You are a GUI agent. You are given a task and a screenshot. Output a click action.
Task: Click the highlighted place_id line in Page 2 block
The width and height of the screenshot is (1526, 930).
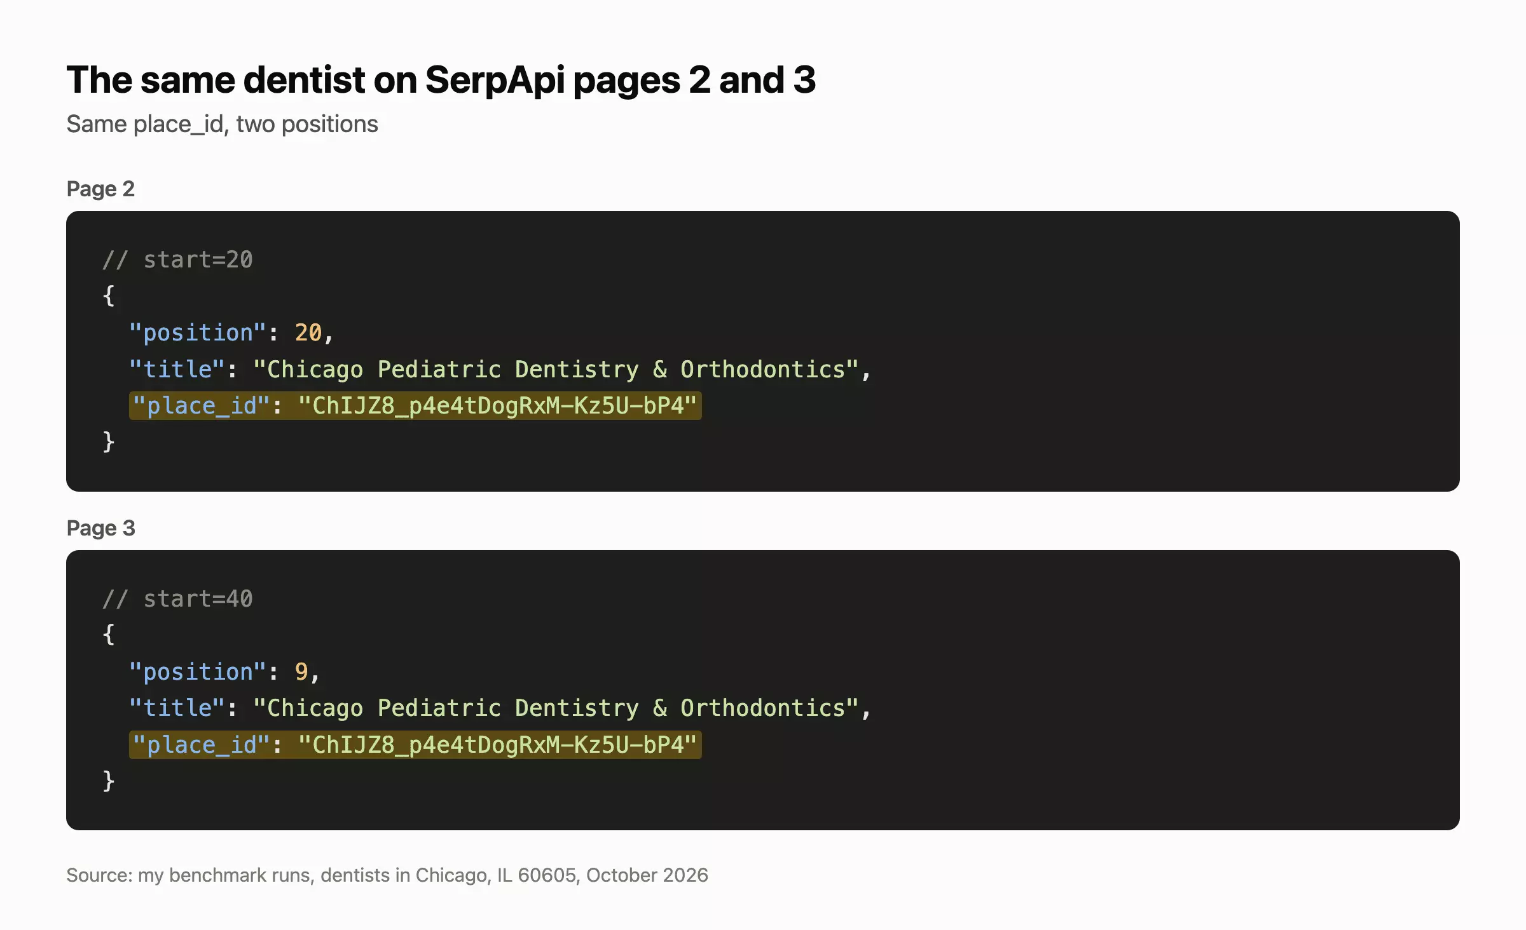pyautogui.click(x=415, y=406)
